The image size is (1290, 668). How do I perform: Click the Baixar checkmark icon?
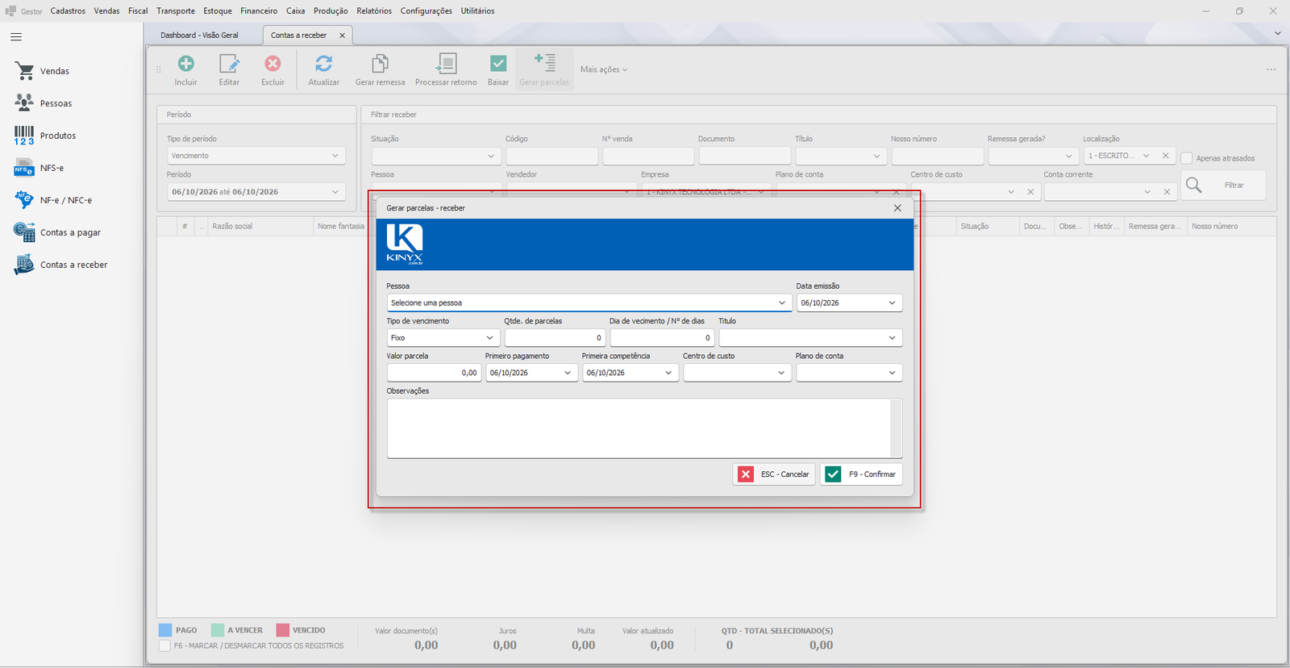pyautogui.click(x=498, y=64)
